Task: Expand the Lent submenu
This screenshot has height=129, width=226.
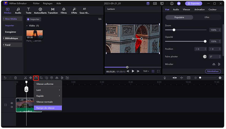Action: pyautogui.click(x=48, y=90)
